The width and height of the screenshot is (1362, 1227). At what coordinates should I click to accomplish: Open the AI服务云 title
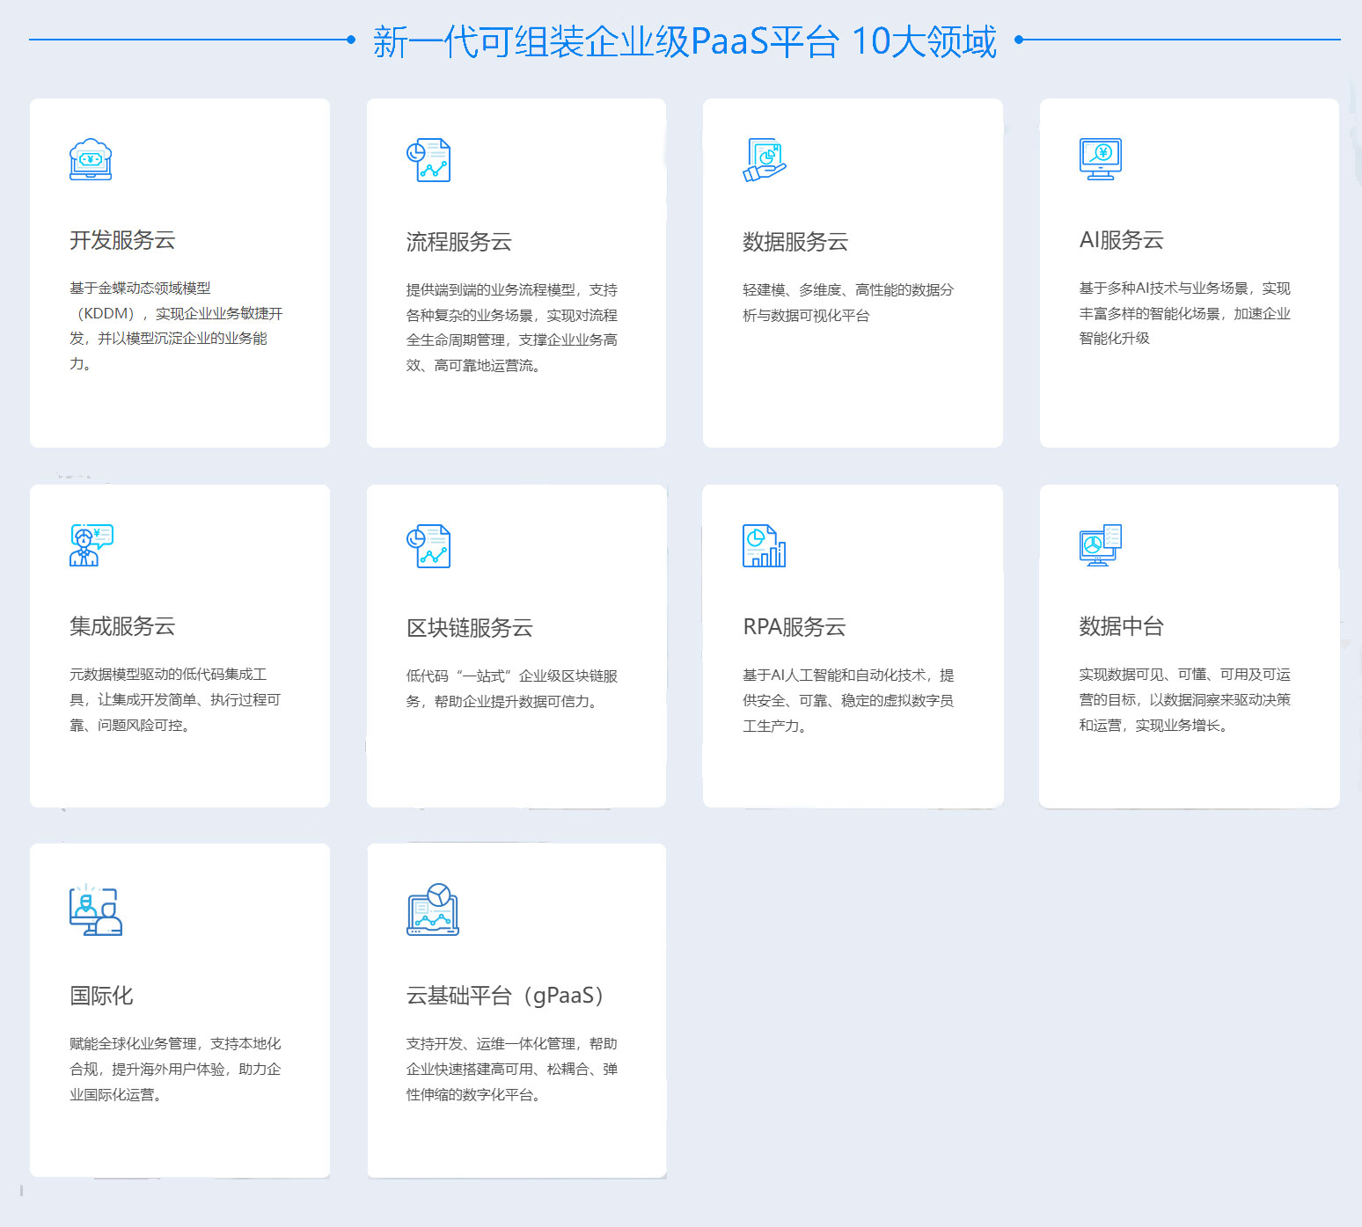[1122, 240]
